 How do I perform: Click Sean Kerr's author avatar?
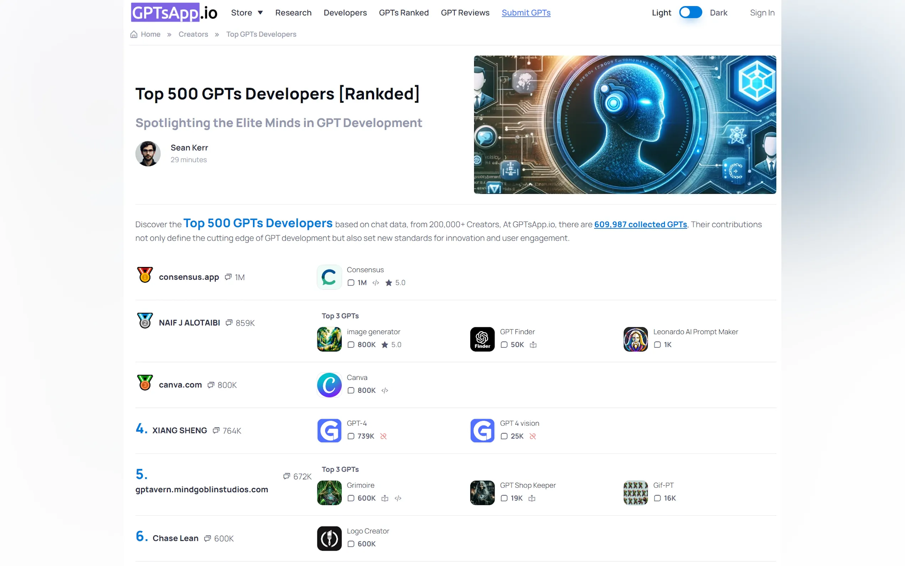[148, 154]
